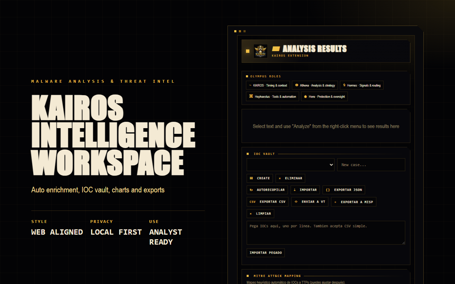The image size is (455, 284).
Task: Click the Autorecopilar button
Action: click(267, 190)
